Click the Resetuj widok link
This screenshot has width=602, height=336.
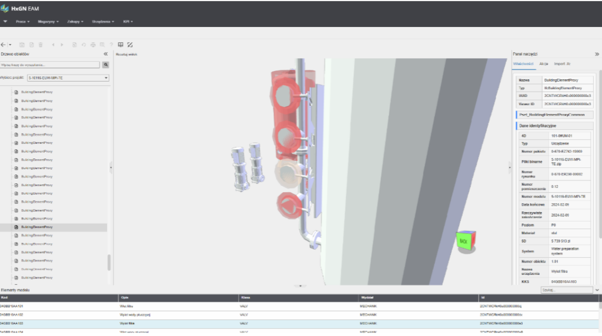126,55
